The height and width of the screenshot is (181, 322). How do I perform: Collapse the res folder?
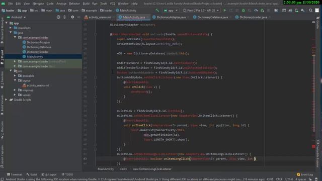click(x=11, y=71)
